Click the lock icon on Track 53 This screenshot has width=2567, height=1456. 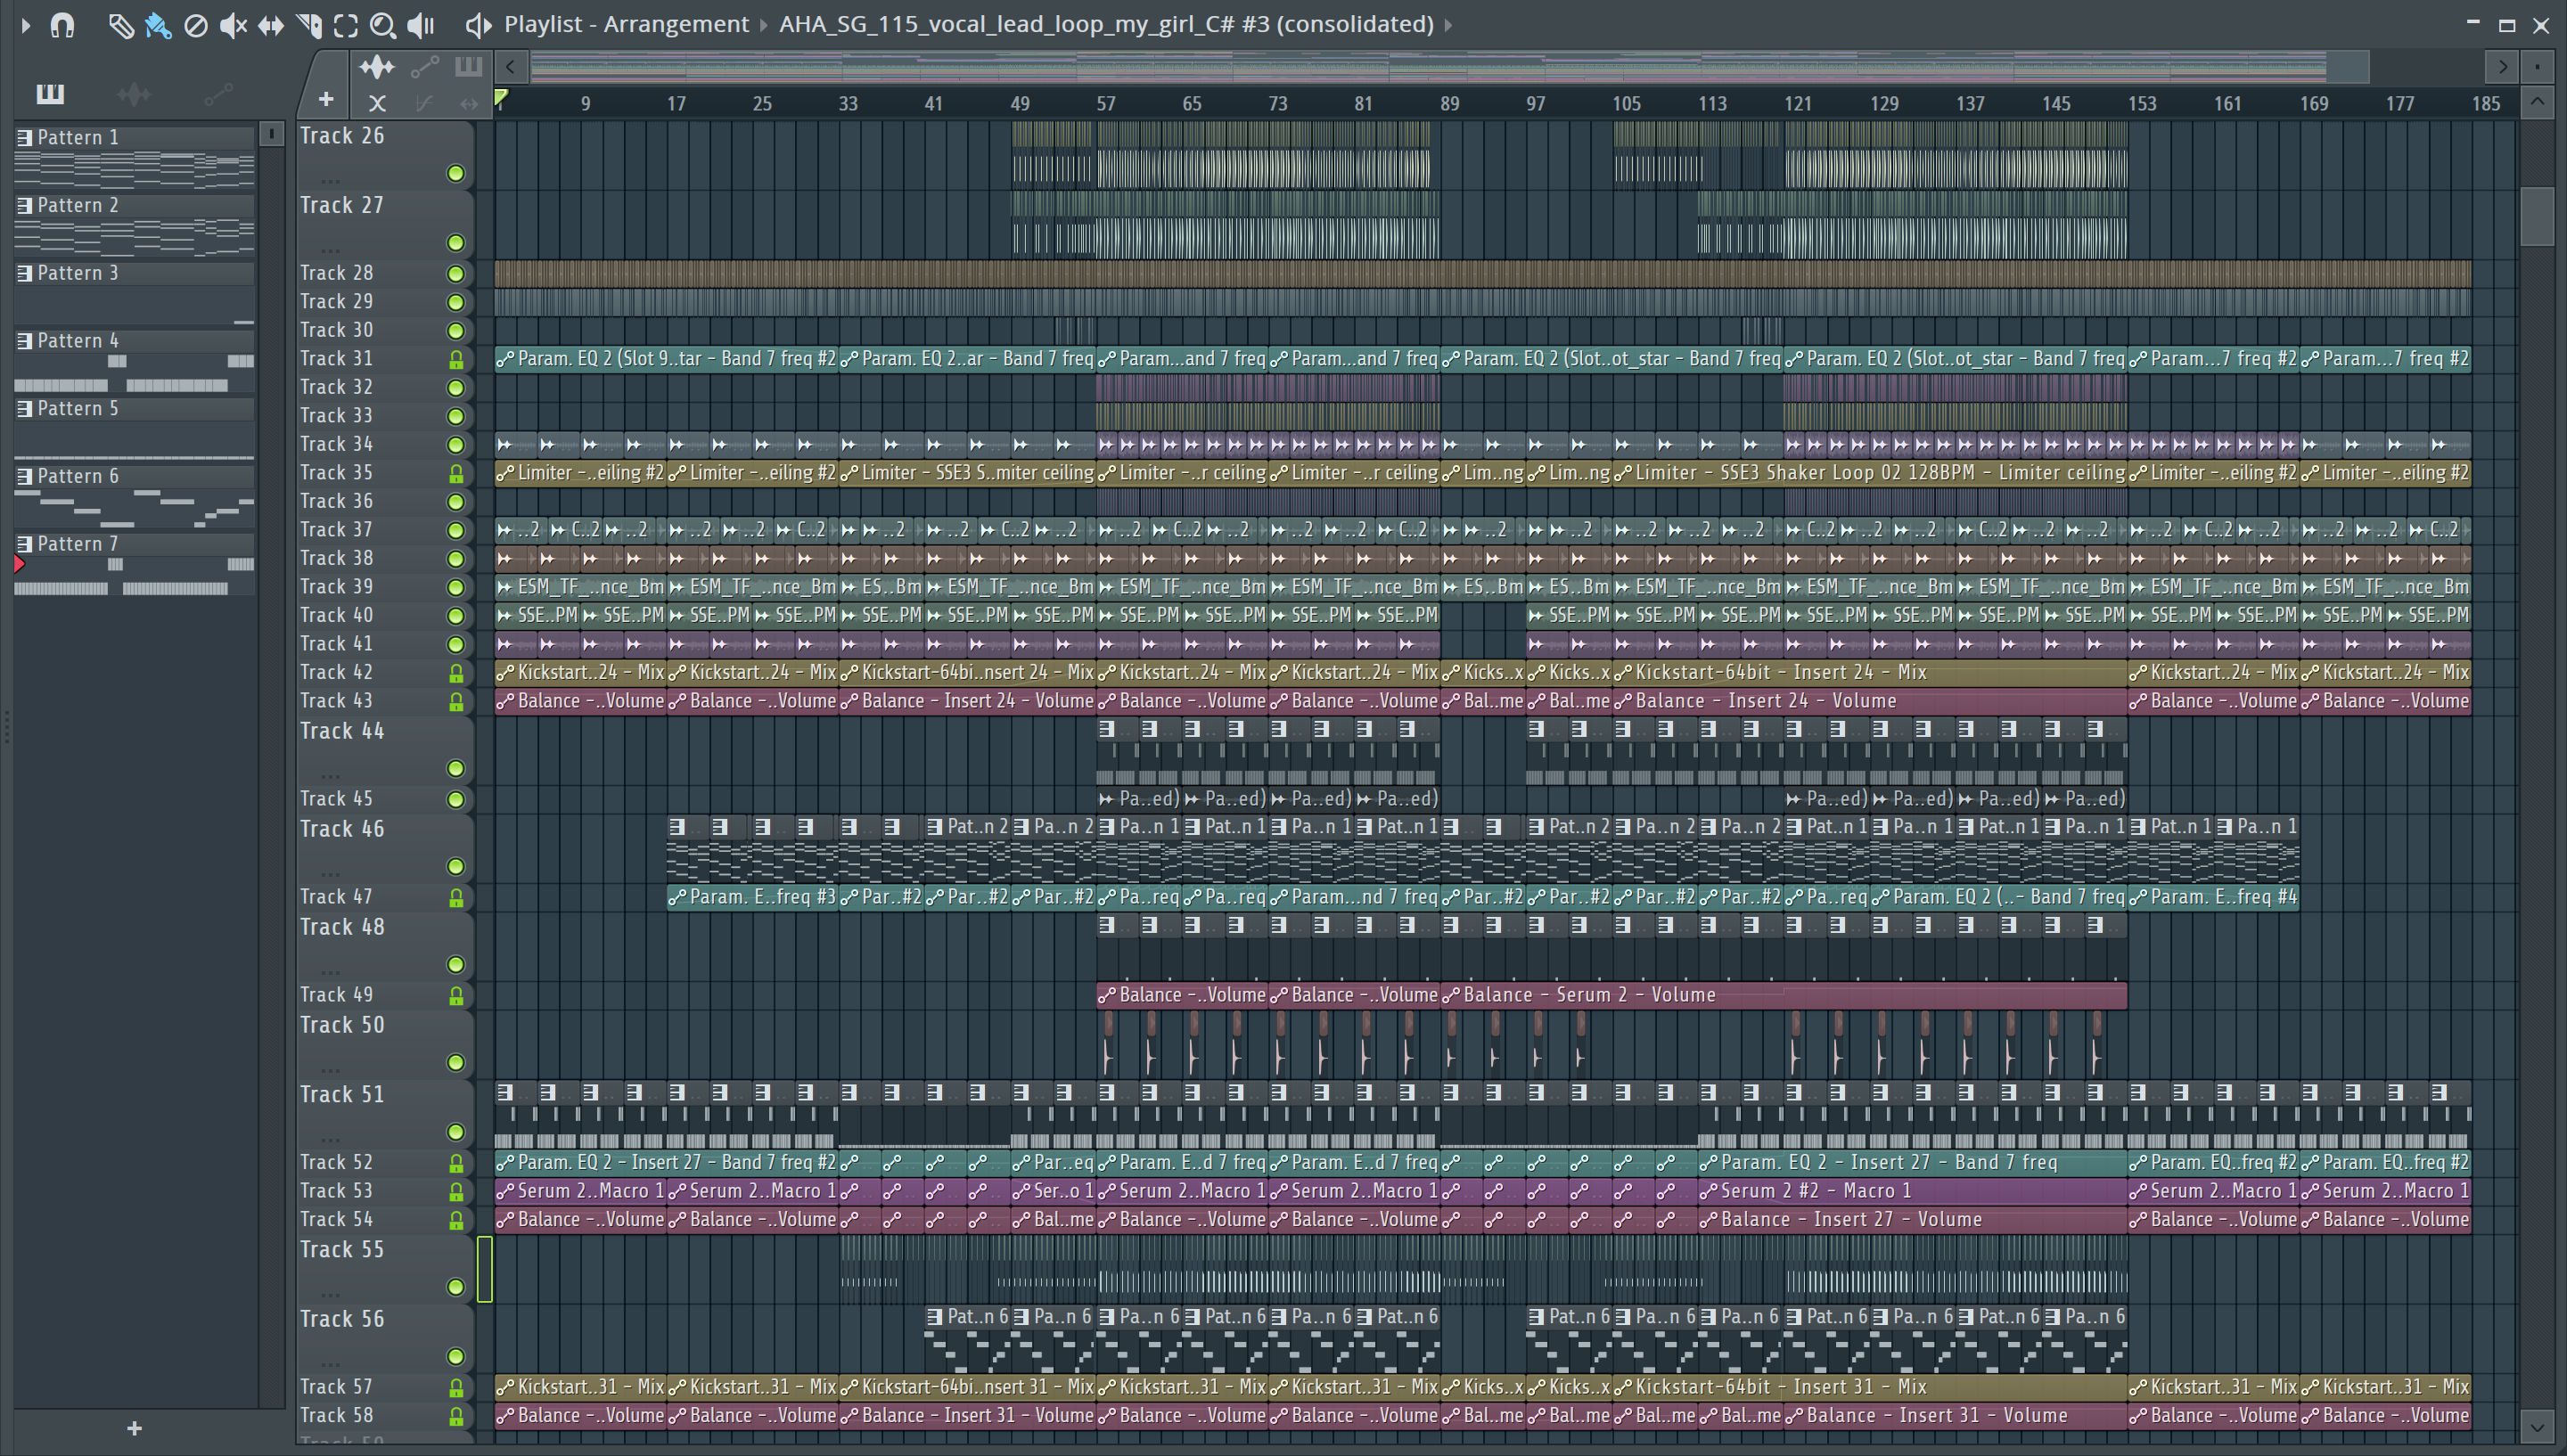click(456, 1192)
